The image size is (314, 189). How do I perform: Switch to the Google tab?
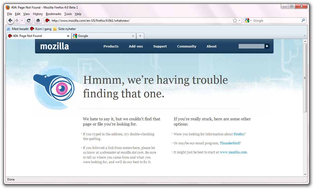(104, 36)
